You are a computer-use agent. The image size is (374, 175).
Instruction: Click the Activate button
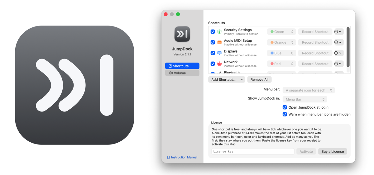306,151
